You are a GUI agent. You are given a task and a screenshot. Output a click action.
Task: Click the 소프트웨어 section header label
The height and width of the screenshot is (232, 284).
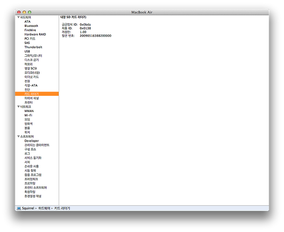click(27, 137)
